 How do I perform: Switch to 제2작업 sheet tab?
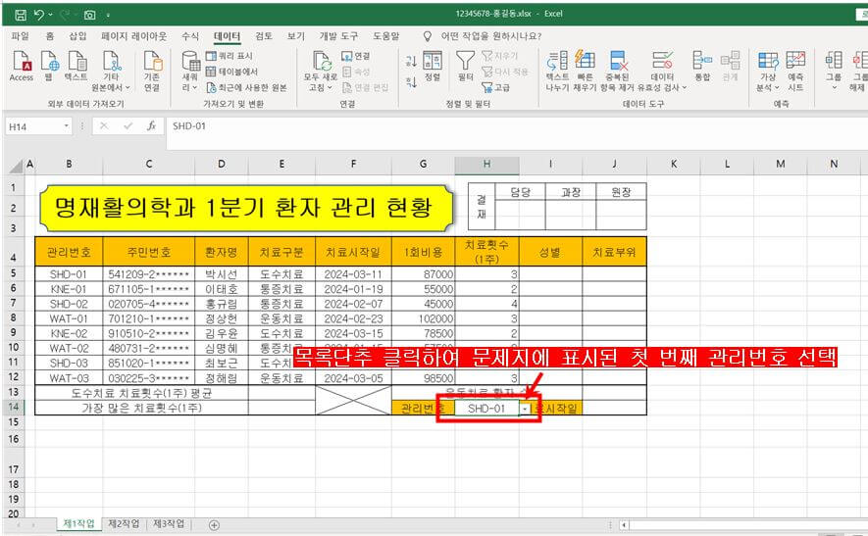[124, 524]
